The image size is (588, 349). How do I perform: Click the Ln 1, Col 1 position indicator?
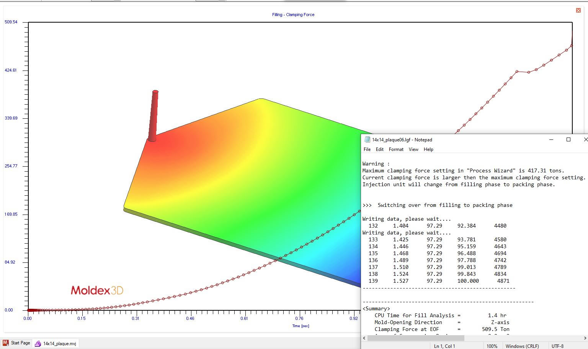[x=444, y=346]
